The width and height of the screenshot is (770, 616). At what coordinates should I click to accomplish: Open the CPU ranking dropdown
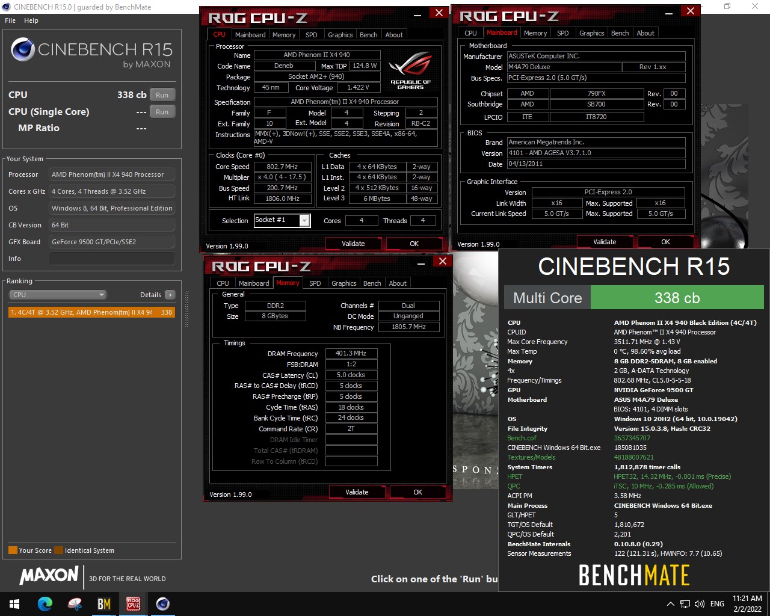58,295
